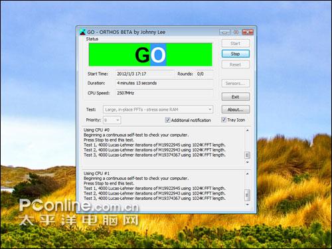
Task: Click the ORTHOS app icon in title bar
Action: [82, 32]
